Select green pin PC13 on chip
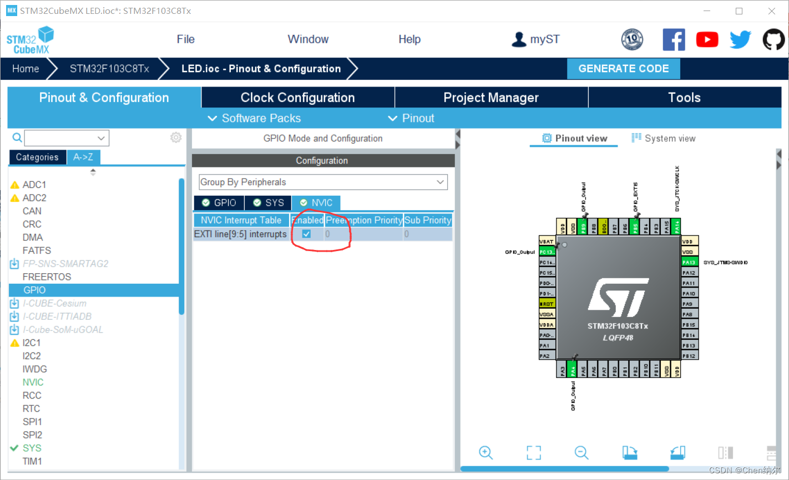This screenshot has width=789, height=480. tap(547, 252)
